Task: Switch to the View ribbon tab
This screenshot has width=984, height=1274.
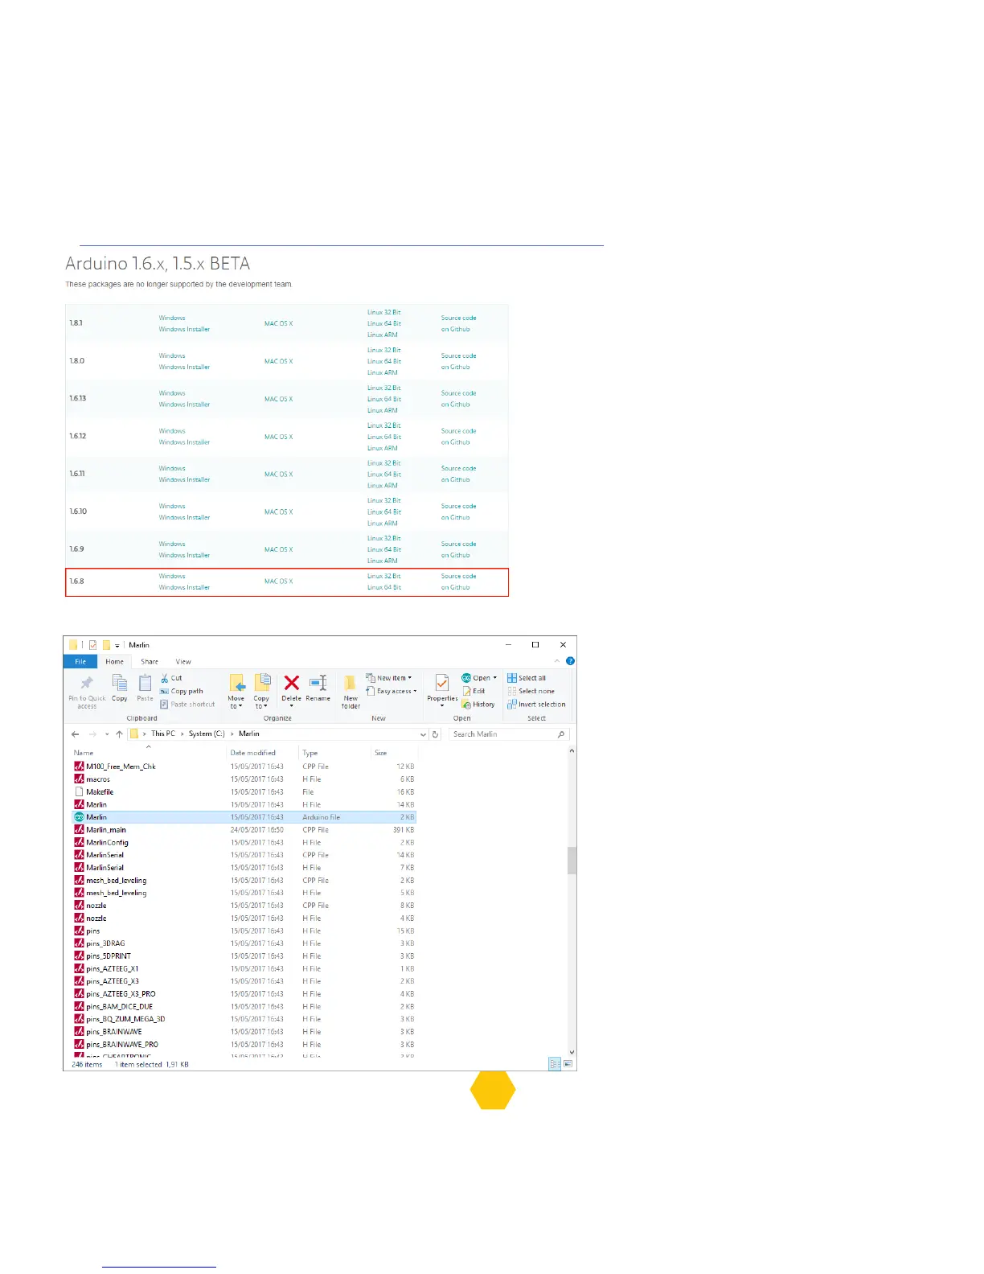Action: pyautogui.click(x=183, y=661)
